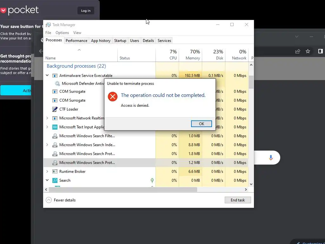Switch to the Details tab

(x=149, y=40)
